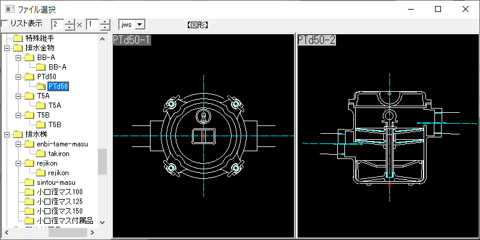
Task: Enable the リスト表示 checkbox
Action: 5,24
